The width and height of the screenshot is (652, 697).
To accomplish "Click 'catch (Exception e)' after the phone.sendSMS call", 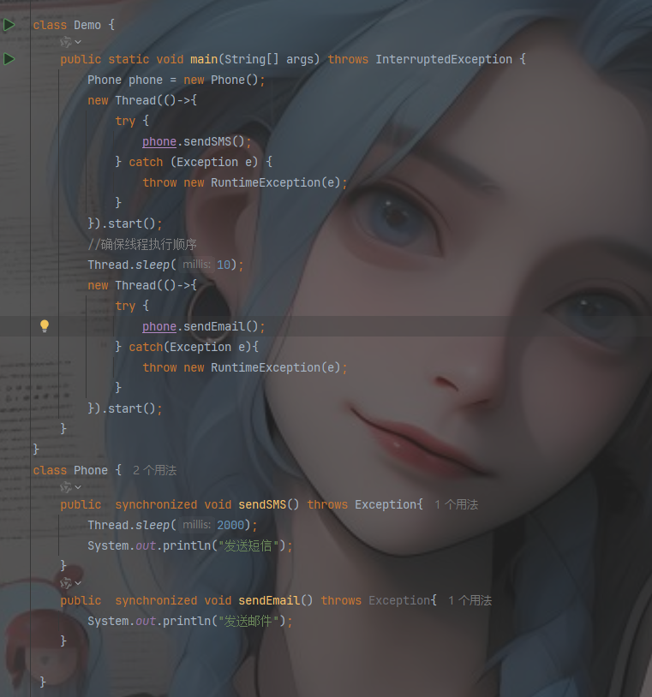I will coord(194,162).
